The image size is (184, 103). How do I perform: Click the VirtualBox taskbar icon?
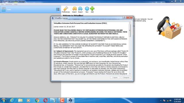70,100
